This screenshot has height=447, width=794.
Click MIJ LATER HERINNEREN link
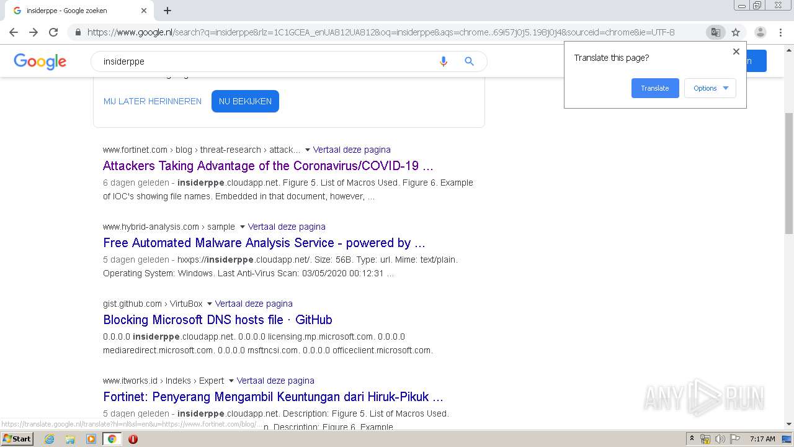point(153,101)
